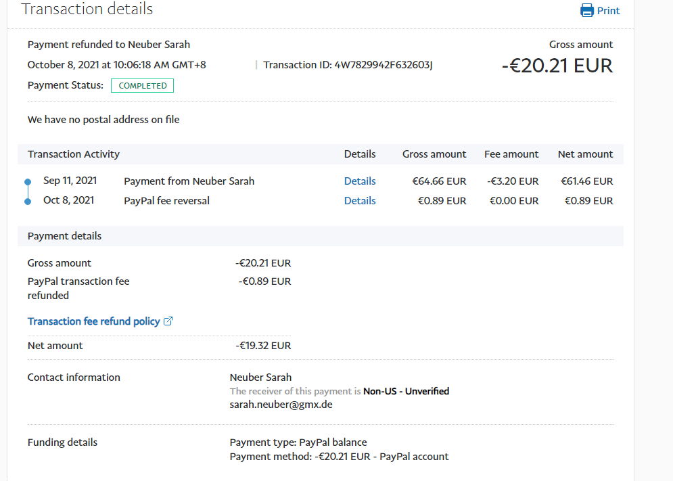Click the Print link text
The image size is (673, 481).
pos(608,11)
